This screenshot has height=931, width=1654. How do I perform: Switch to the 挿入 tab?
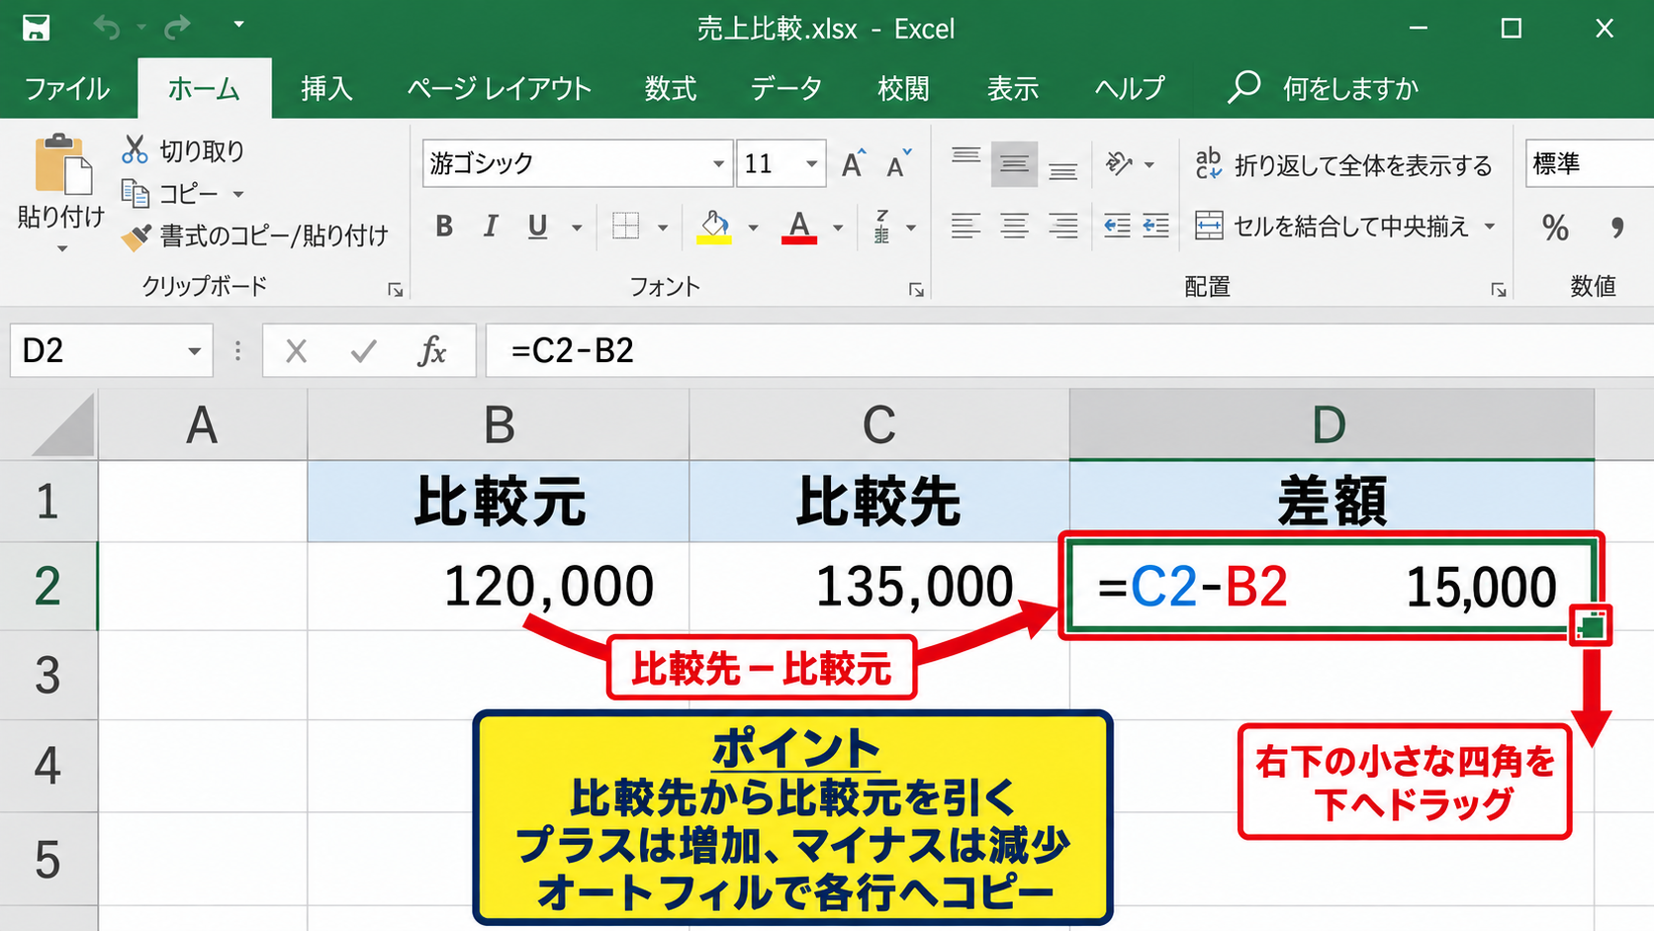coord(326,88)
